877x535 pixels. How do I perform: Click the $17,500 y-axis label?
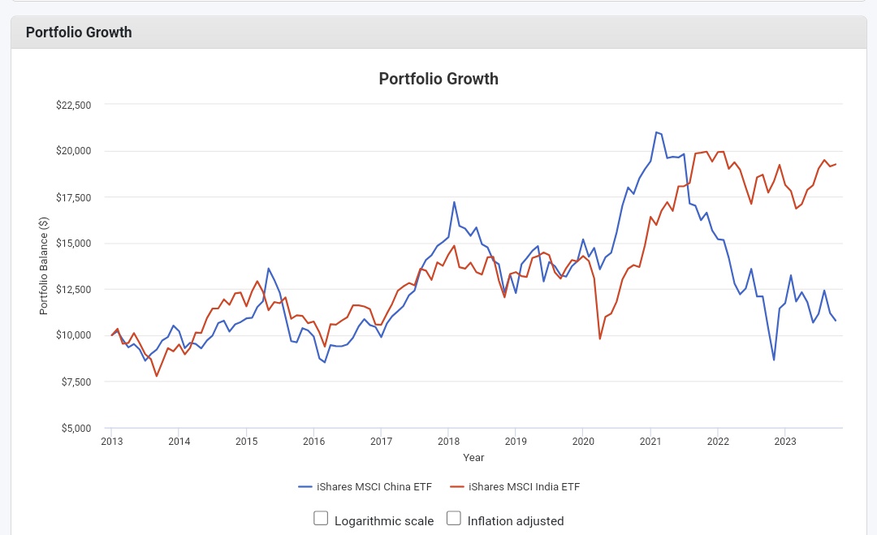pos(74,197)
